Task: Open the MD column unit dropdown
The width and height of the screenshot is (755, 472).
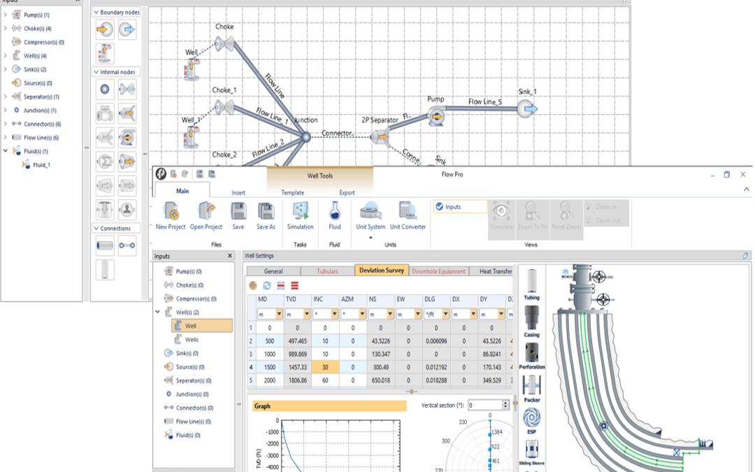Action: pos(279,314)
